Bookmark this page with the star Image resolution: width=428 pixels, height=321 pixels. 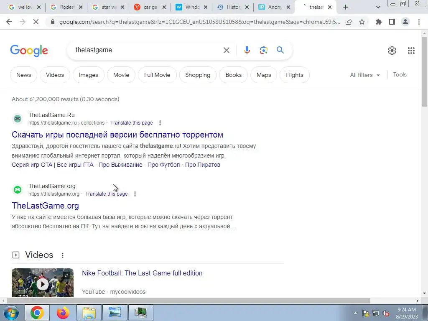tap(362, 22)
